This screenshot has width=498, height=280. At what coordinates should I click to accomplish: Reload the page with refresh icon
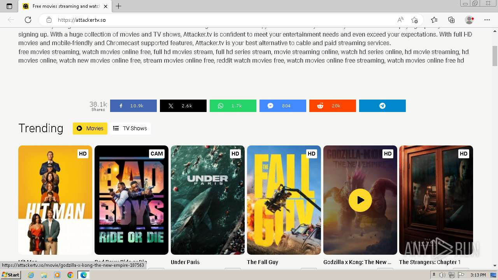point(28,20)
